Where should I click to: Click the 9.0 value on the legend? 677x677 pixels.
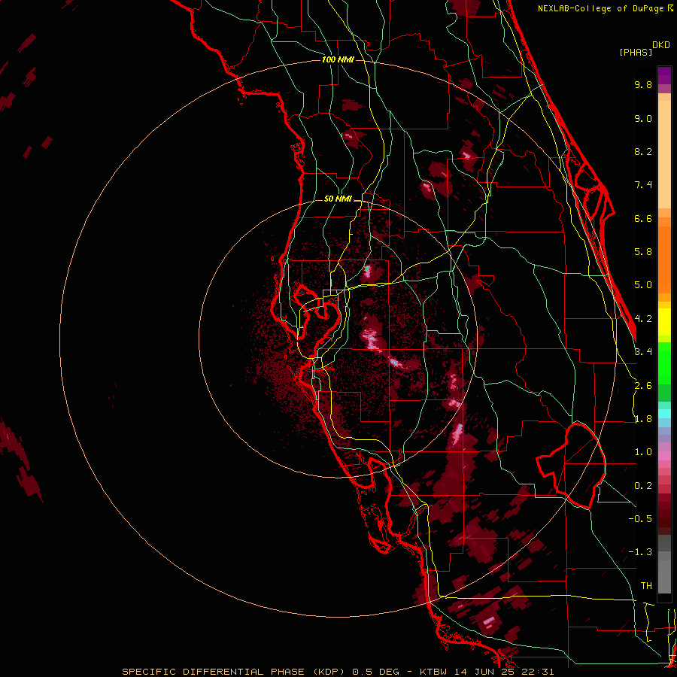coord(643,118)
